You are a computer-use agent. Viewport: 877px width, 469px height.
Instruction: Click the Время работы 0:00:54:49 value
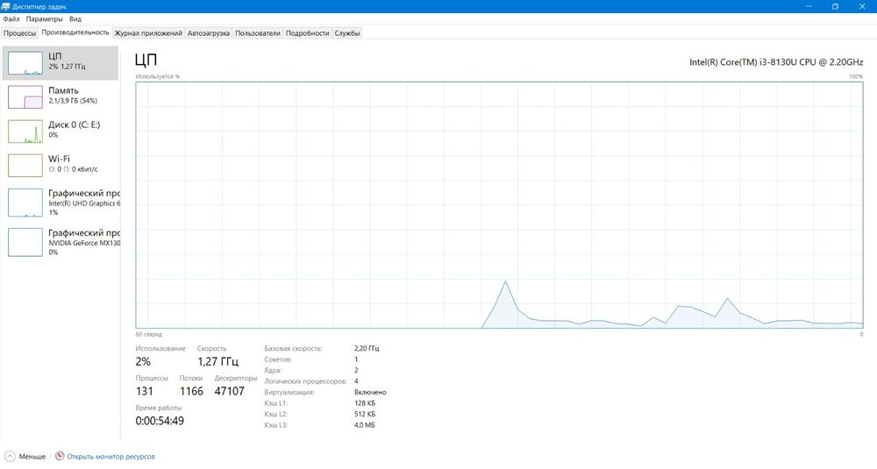click(160, 421)
